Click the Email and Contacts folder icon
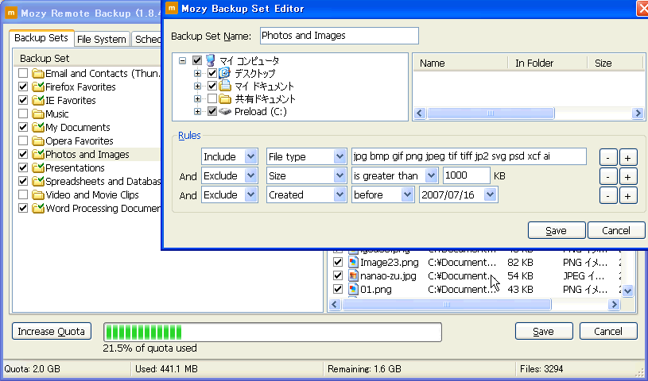 pyautogui.click(x=38, y=74)
